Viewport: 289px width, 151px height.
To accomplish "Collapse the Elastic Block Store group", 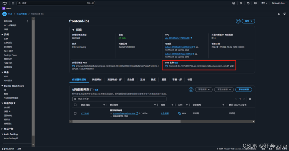I will [2, 86].
